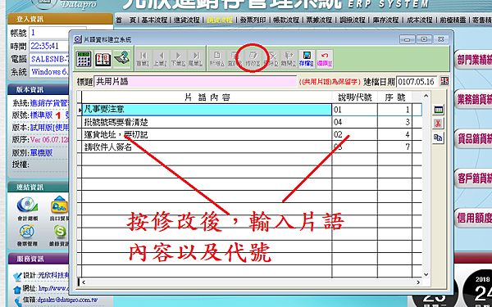Open the 會計總帳 disc icon

(x=28, y=205)
